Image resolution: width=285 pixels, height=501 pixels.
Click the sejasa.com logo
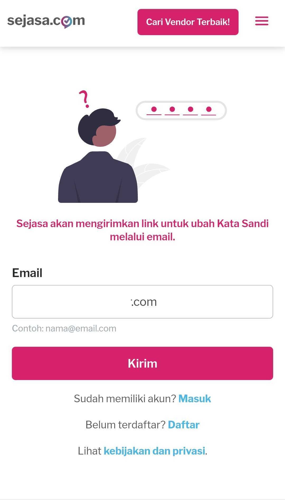tap(46, 21)
